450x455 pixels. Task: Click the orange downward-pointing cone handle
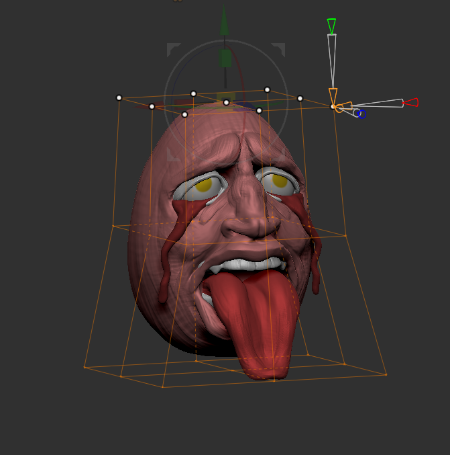(333, 95)
